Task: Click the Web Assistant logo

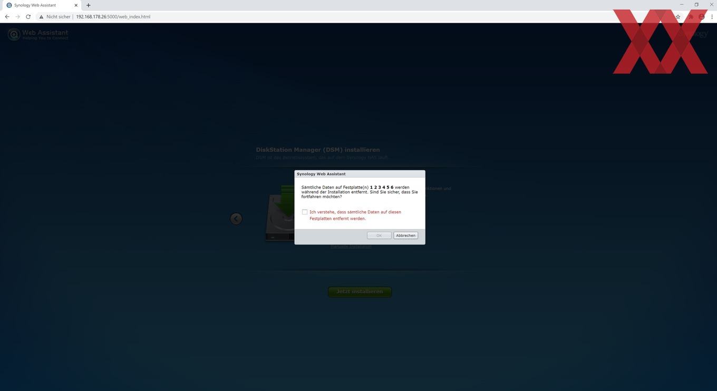Action: (x=38, y=35)
